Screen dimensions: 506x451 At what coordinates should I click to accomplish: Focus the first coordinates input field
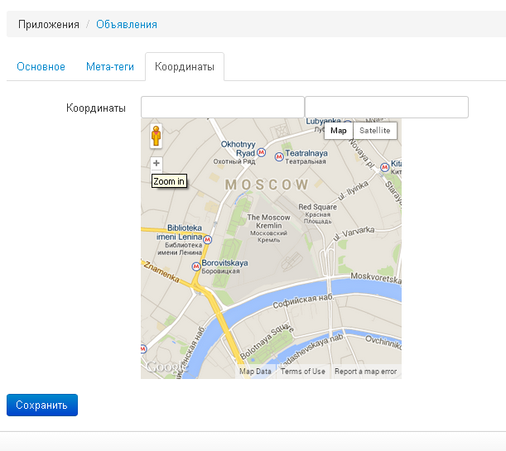(x=223, y=107)
